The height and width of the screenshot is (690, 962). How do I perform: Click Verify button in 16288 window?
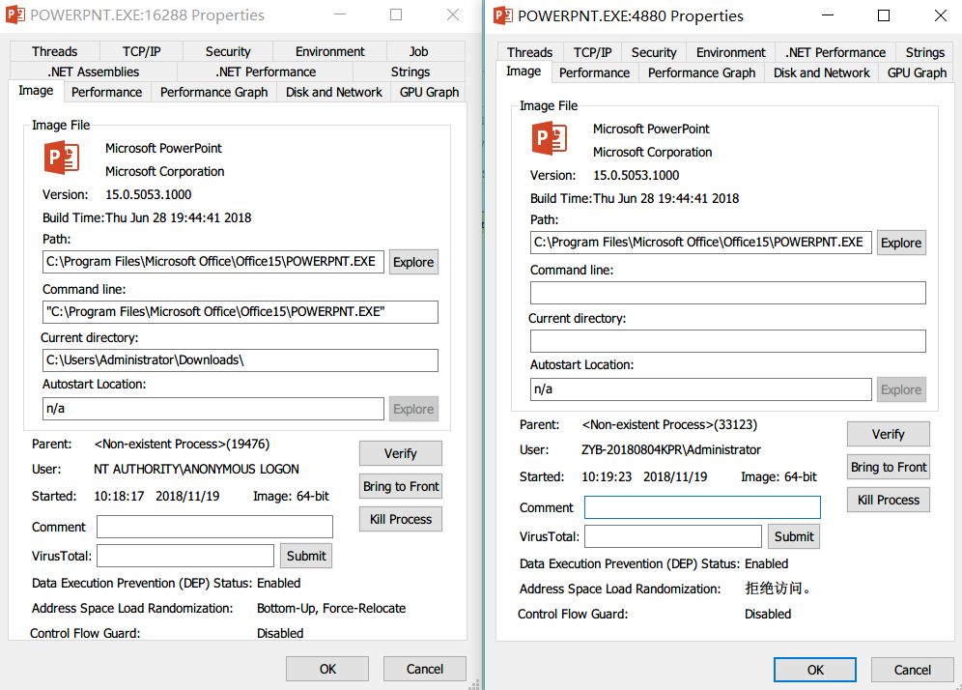tap(401, 453)
